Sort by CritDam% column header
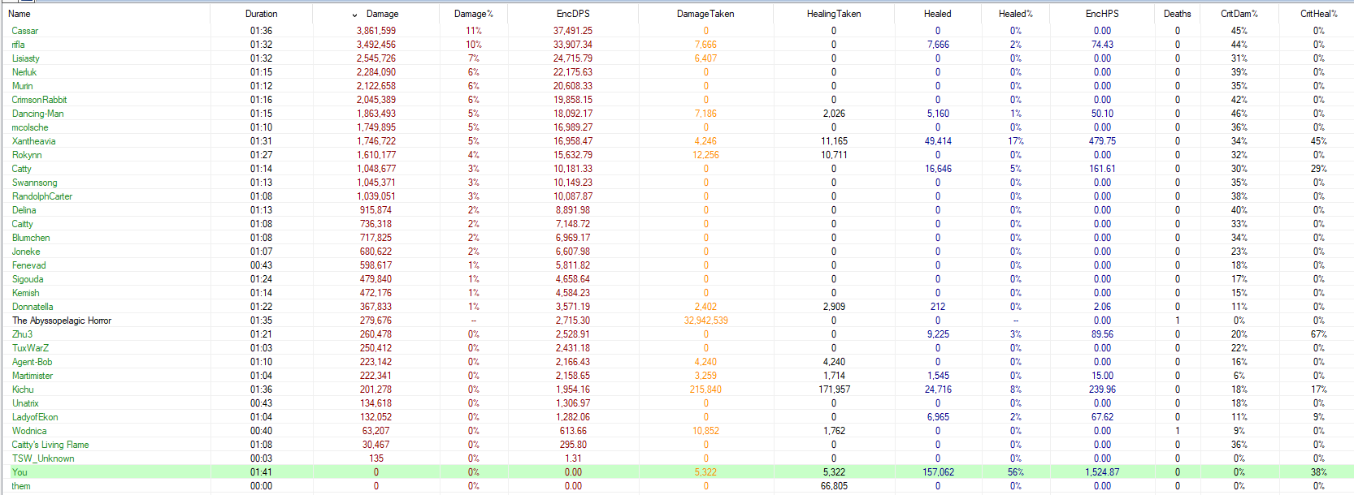 click(1239, 14)
